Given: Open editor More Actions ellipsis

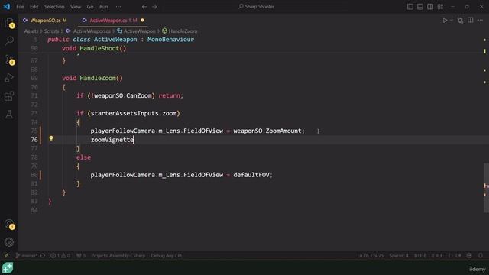Looking at the screenshot, I should [x=481, y=21].
